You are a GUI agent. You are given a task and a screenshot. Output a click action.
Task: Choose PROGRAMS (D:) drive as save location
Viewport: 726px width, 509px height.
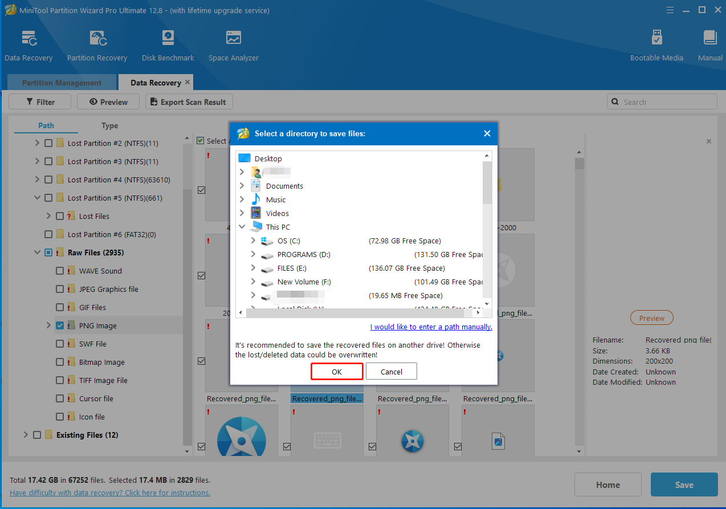[x=304, y=254]
